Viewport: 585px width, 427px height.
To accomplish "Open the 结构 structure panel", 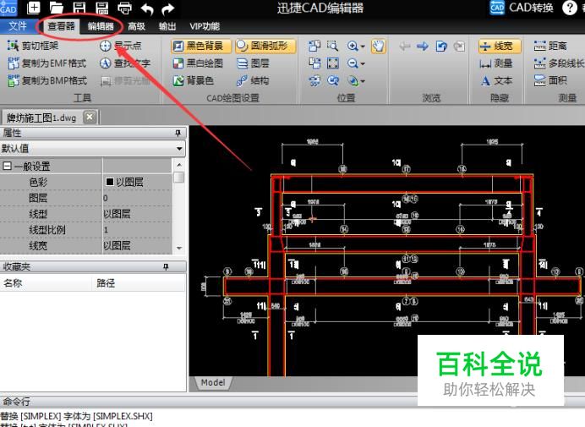I will [x=253, y=80].
